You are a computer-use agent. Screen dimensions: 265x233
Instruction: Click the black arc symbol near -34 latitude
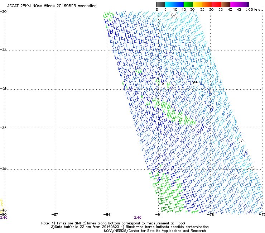point(195,82)
